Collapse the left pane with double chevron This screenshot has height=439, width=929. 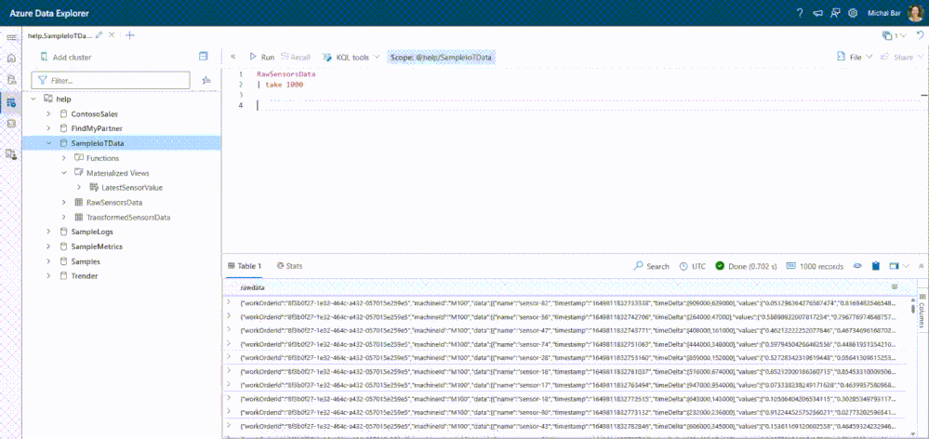coord(232,57)
